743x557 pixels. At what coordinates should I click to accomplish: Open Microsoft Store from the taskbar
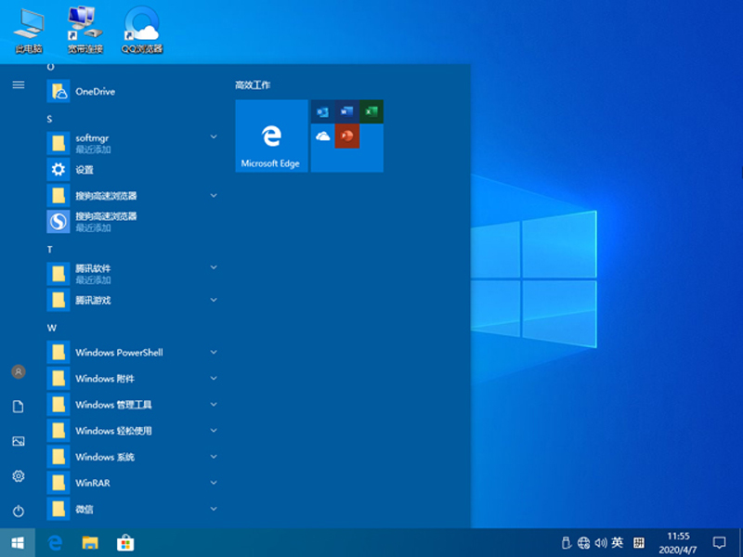click(125, 542)
